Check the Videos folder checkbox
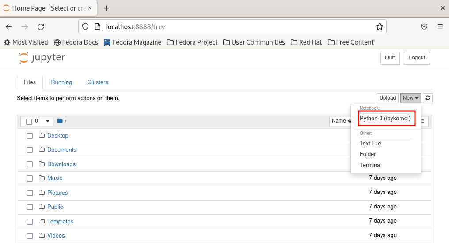The height and width of the screenshot is (249, 449). (x=30, y=236)
